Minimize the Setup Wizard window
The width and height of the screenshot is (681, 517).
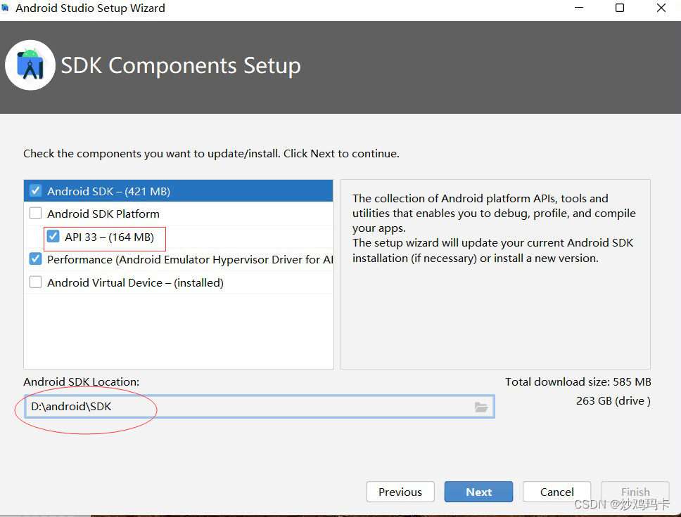pos(578,8)
